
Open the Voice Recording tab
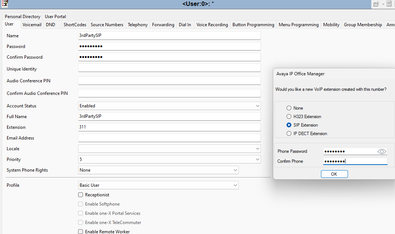212,25
